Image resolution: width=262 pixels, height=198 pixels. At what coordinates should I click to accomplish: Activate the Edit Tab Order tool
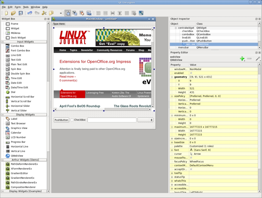point(89,13)
